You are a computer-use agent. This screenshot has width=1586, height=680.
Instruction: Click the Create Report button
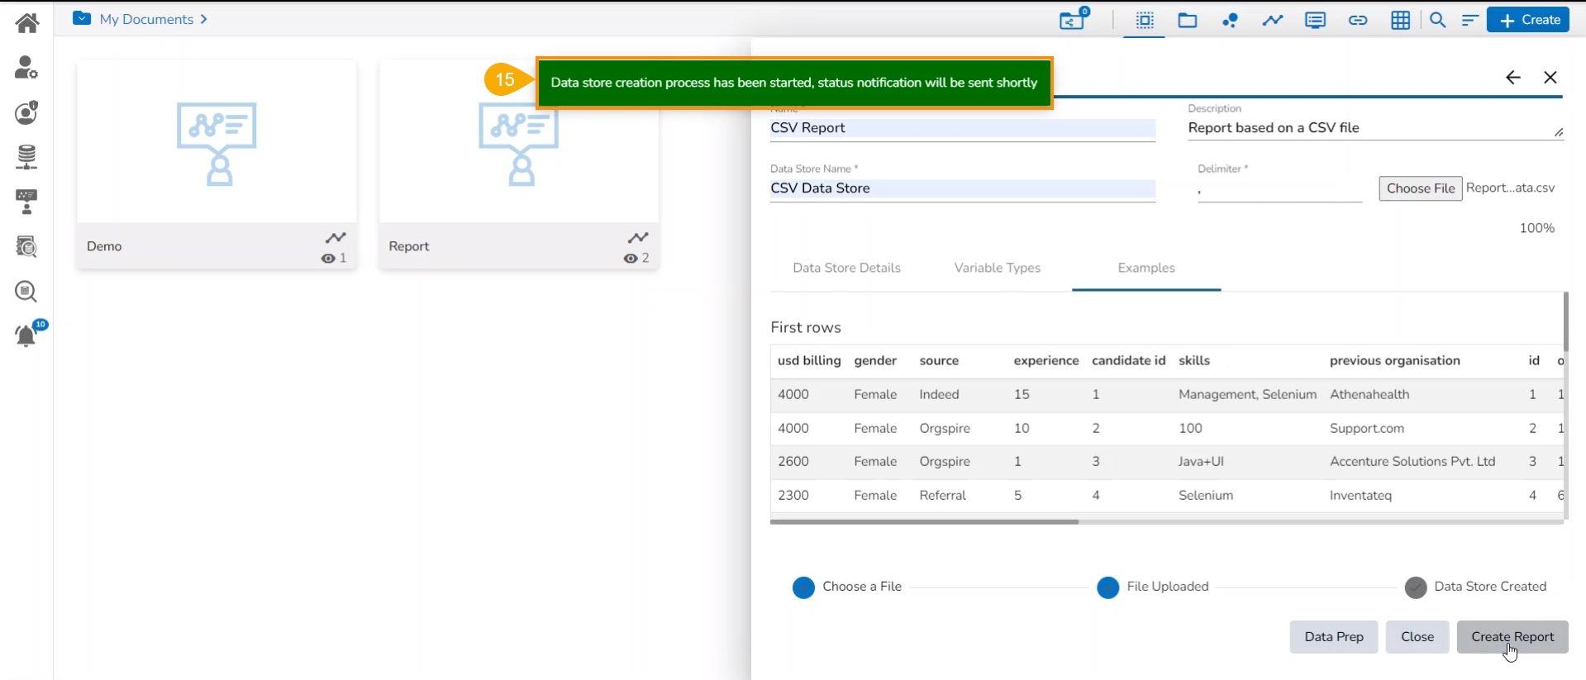1512,637
